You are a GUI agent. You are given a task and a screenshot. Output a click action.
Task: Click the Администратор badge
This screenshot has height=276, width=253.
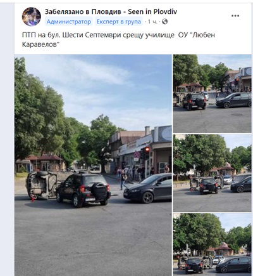(69, 22)
